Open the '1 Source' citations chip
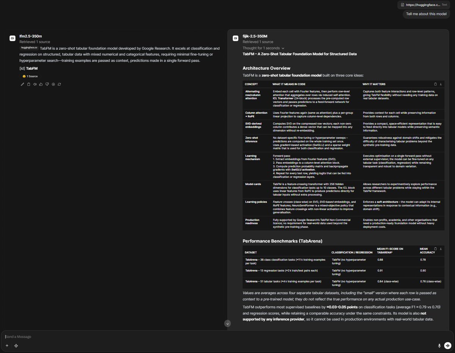This screenshot has width=455, height=353. point(30,76)
